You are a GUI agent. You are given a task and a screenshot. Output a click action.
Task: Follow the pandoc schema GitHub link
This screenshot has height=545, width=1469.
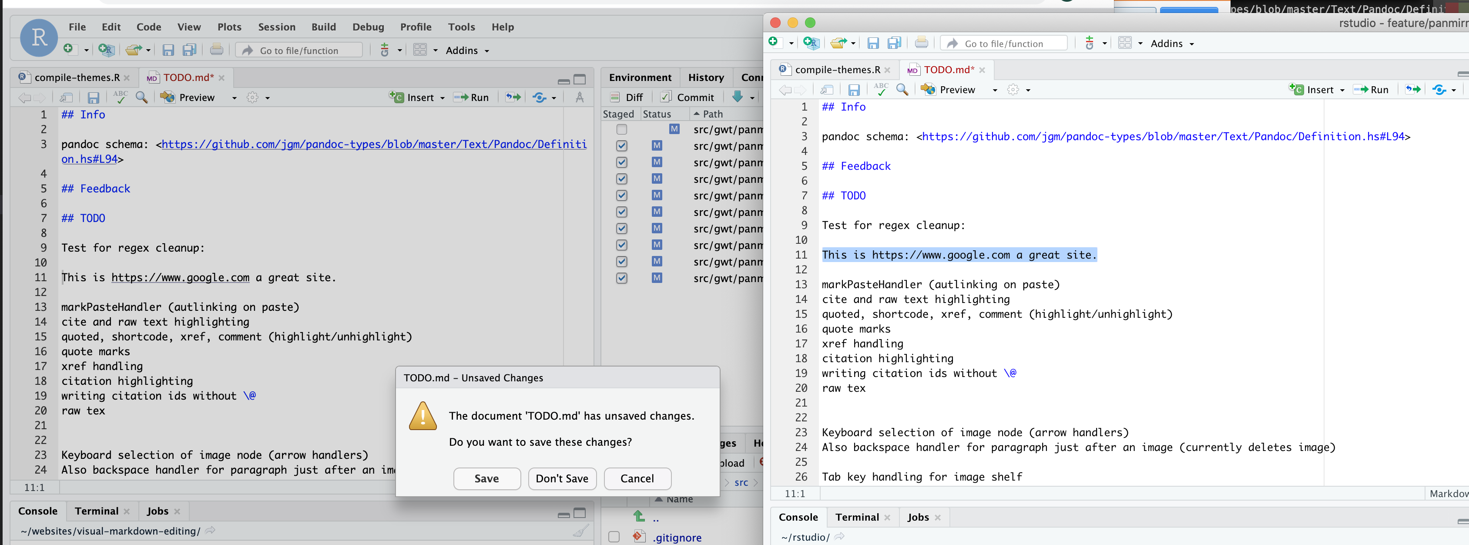point(371,145)
